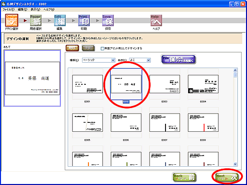Select design thumbnail E004

[203, 84]
